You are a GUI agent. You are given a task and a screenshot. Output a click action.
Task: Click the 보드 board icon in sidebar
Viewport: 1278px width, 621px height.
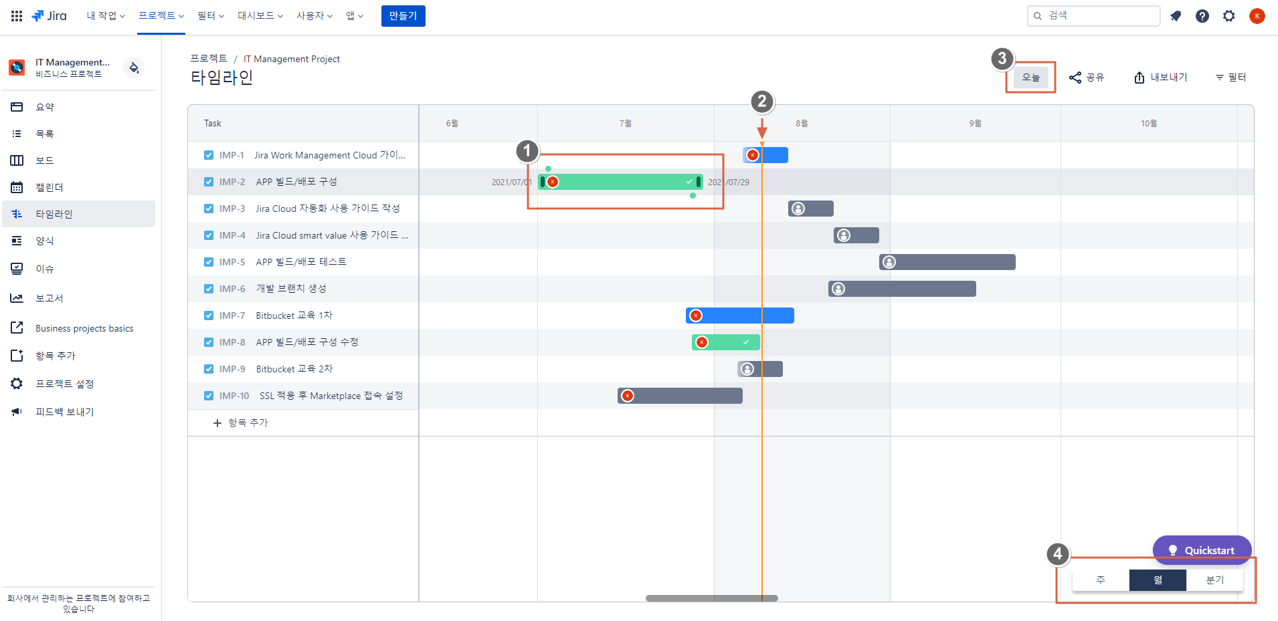click(17, 160)
